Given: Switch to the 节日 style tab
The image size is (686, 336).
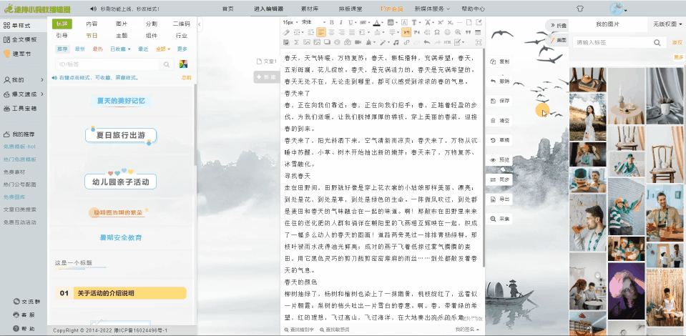Looking at the screenshot, I should click(x=92, y=35).
